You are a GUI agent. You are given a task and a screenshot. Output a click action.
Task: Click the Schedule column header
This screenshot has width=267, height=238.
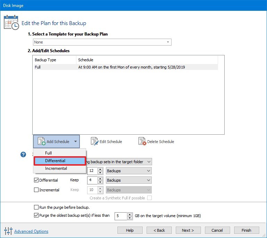(x=147, y=60)
